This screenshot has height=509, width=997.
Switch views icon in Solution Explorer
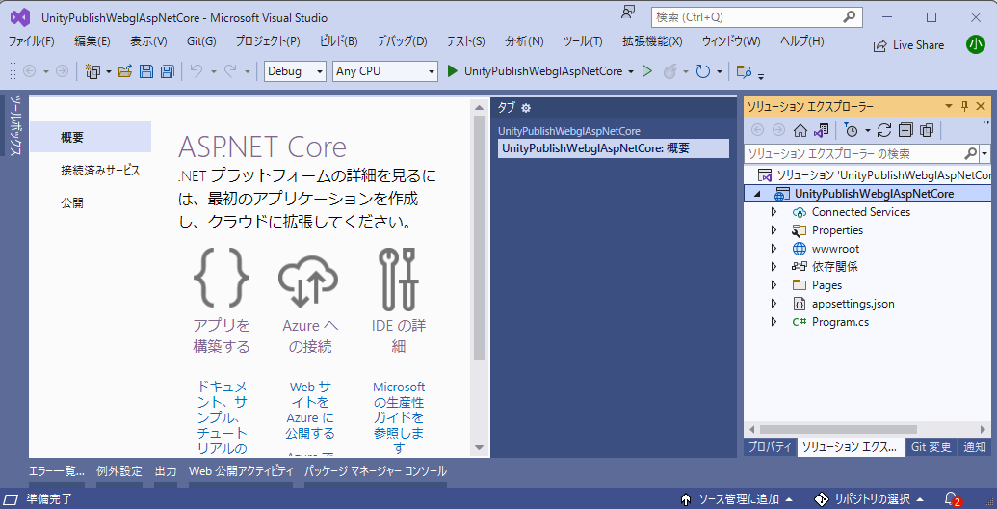(822, 130)
